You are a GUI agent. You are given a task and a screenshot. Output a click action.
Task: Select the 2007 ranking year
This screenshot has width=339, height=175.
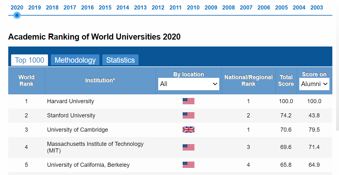click(246, 8)
